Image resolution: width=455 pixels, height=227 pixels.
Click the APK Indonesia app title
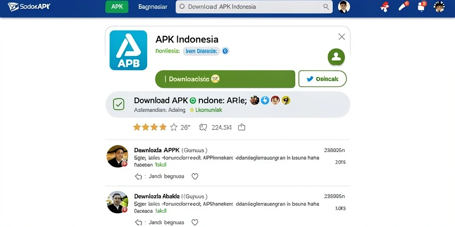pyautogui.click(x=187, y=39)
